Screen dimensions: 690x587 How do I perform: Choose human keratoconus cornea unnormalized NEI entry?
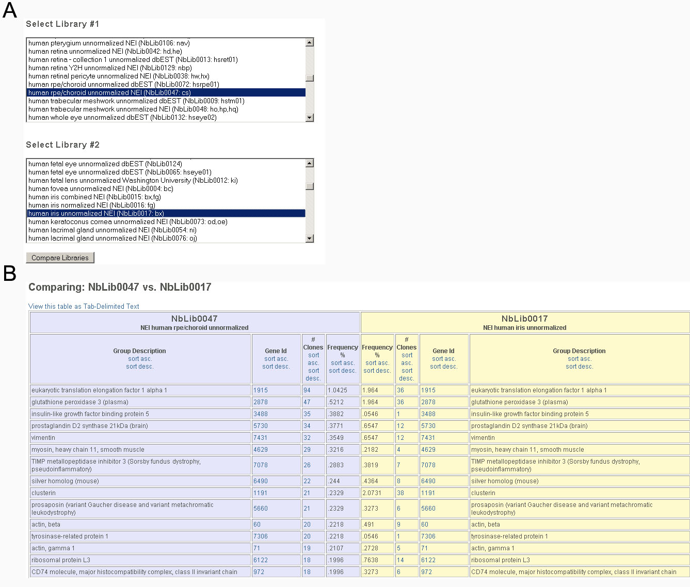pyautogui.click(x=127, y=221)
